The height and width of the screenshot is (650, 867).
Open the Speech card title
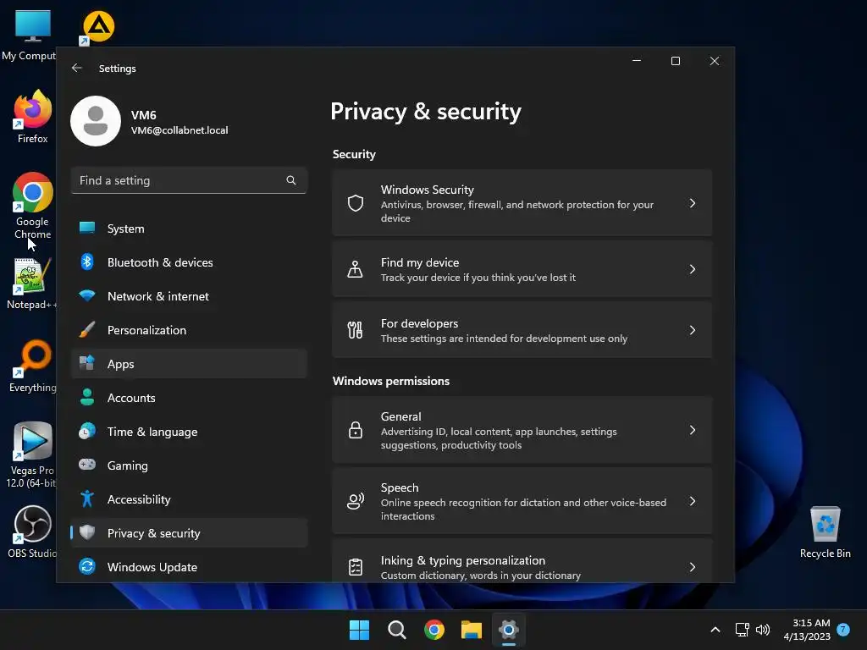tap(400, 487)
